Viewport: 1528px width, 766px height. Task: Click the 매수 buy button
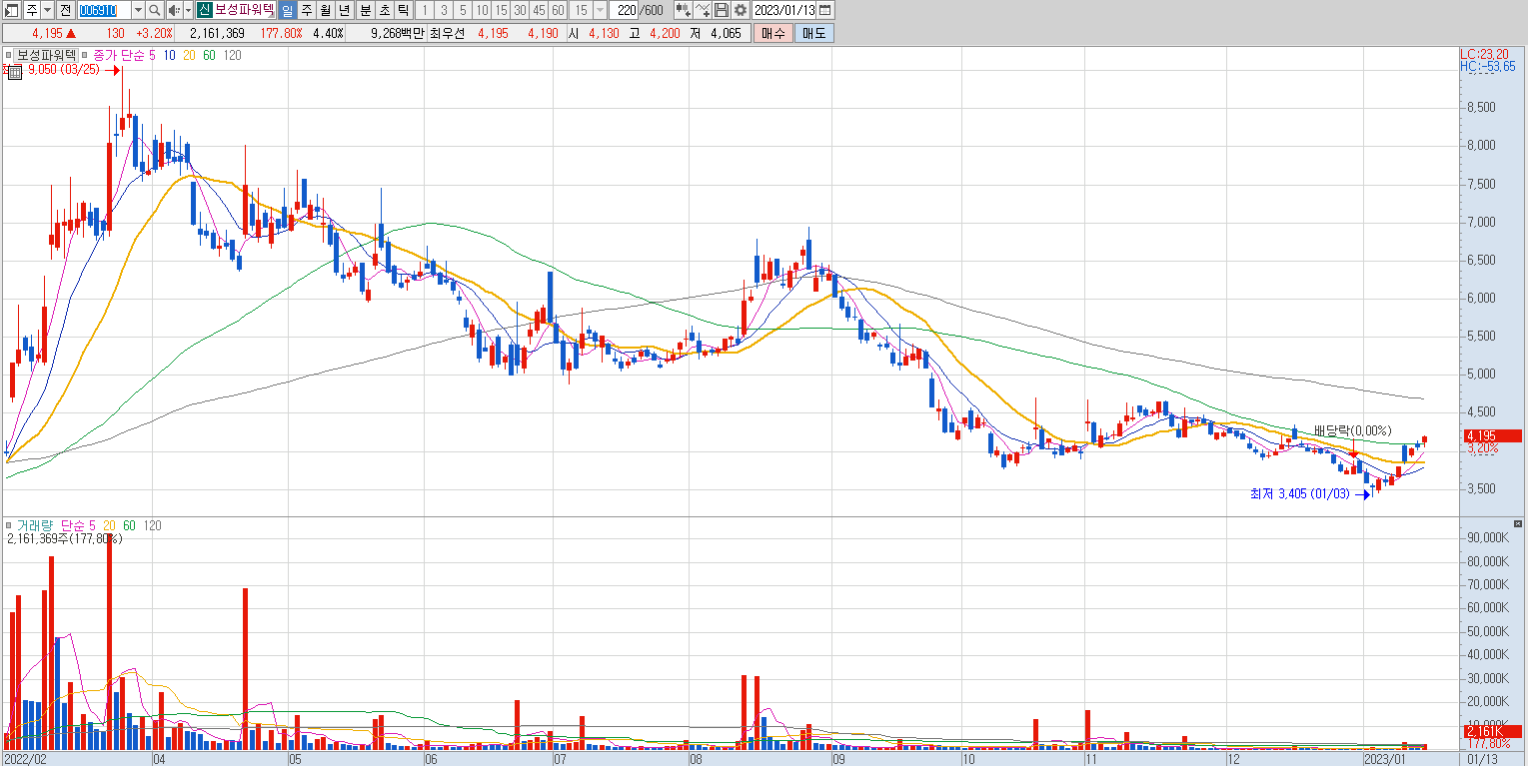pos(772,33)
